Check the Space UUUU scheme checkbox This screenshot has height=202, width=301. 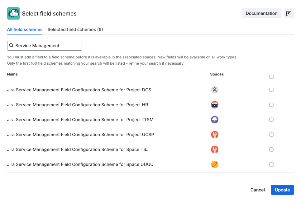[271, 164]
